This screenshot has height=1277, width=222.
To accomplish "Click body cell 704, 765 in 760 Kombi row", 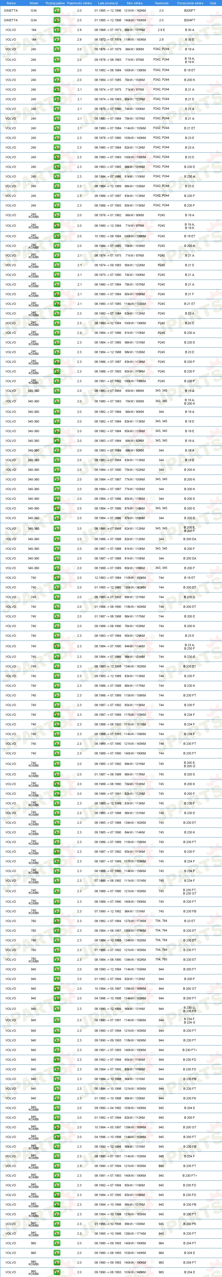I will coord(162,959).
